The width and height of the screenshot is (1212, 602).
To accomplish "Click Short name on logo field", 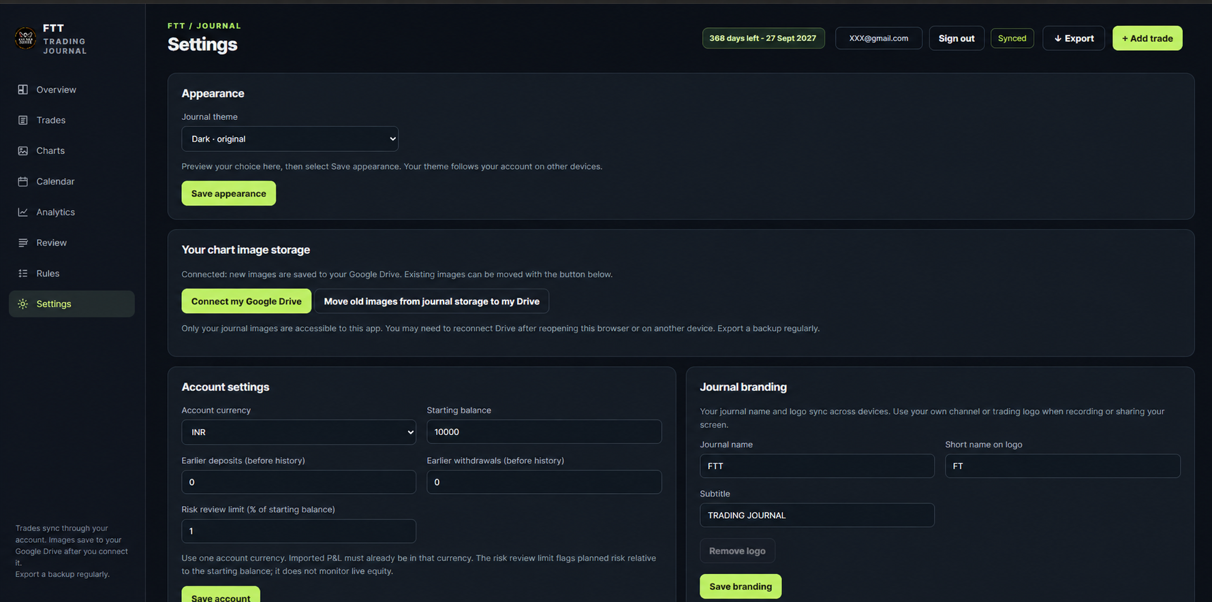I will coord(1062,466).
